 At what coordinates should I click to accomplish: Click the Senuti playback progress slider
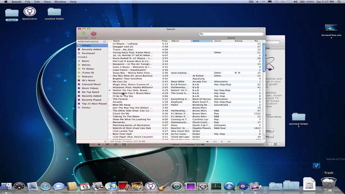coord(248,141)
